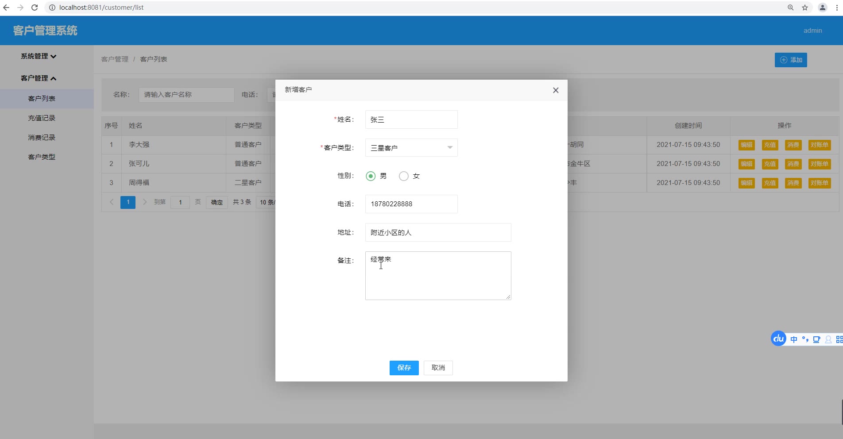
Task: Collapse the 客户管理 sidebar menu
Action: click(x=39, y=78)
